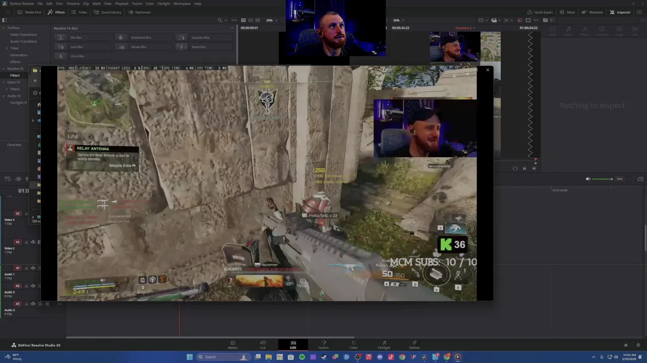Screen dimensions: 647x363
Task: Expand the Titles category
Action: [7, 48]
